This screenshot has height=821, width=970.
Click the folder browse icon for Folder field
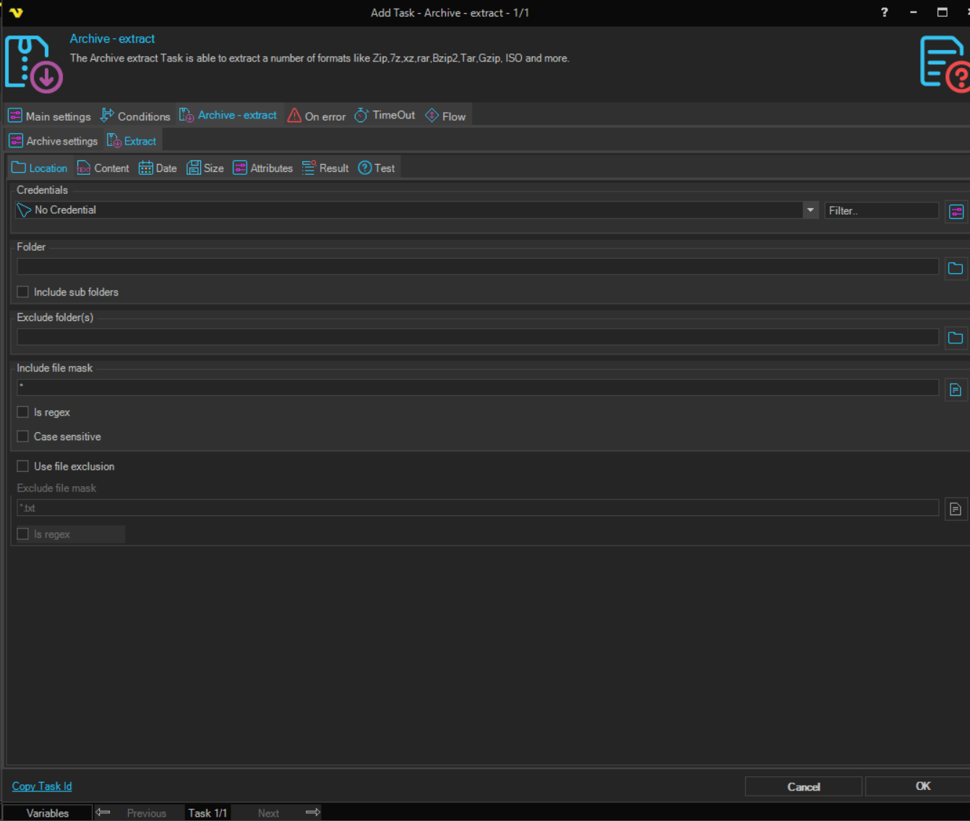[x=955, y=268]
